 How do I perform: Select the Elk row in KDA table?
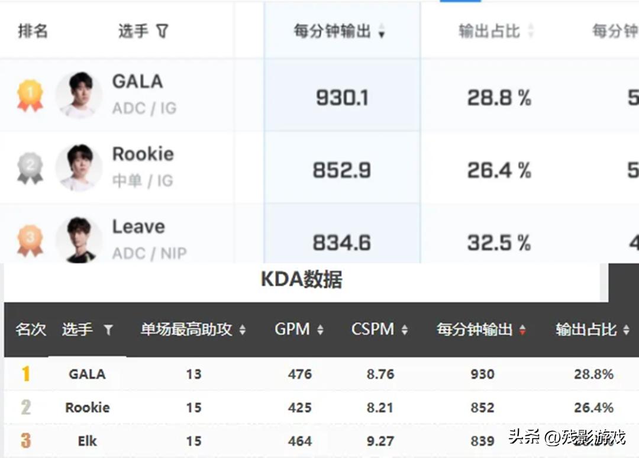321,441
